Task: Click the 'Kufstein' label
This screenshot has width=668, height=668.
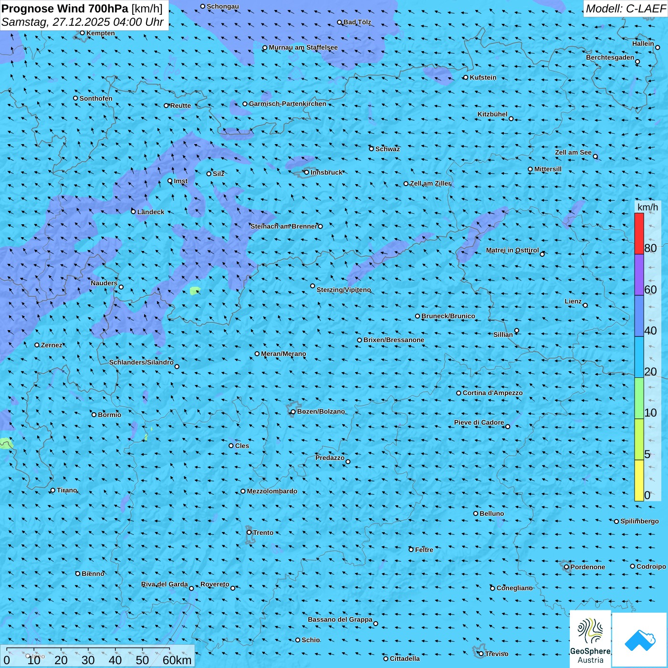Action: coord(483,77)
